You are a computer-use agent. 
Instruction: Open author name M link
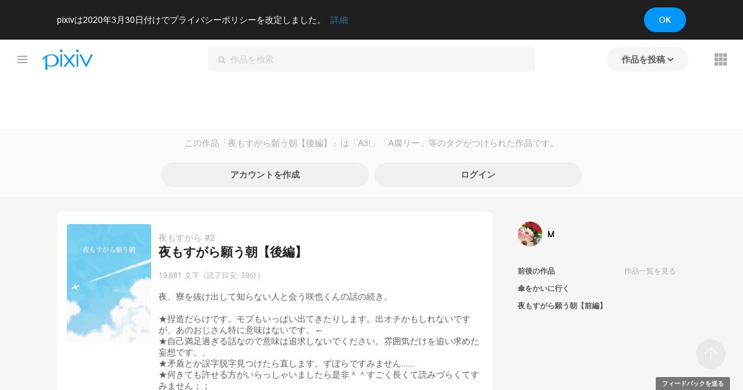[x=551, y=234]
